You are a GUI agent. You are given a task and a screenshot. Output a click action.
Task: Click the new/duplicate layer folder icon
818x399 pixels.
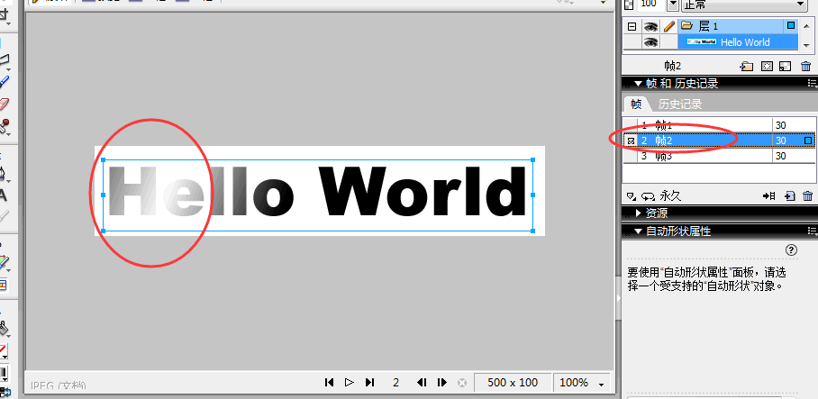pos(746,66)
